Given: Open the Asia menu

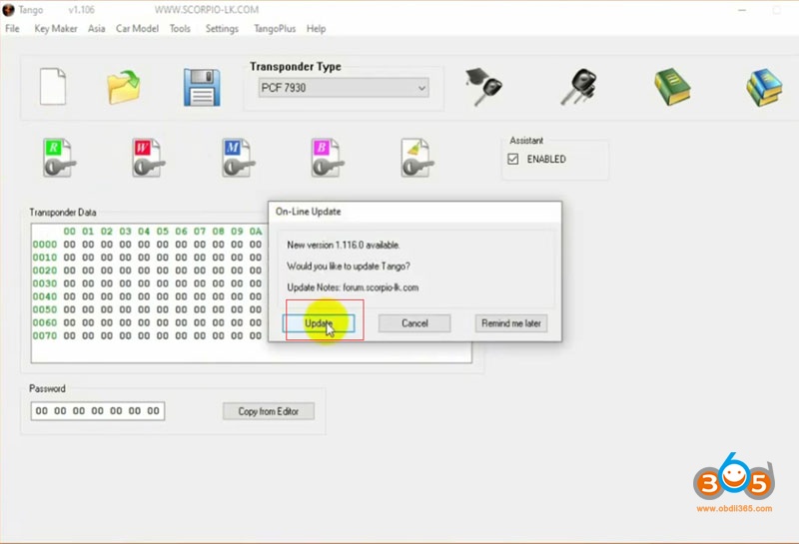Looking at the screenshot, I should [x=96, y=29].
